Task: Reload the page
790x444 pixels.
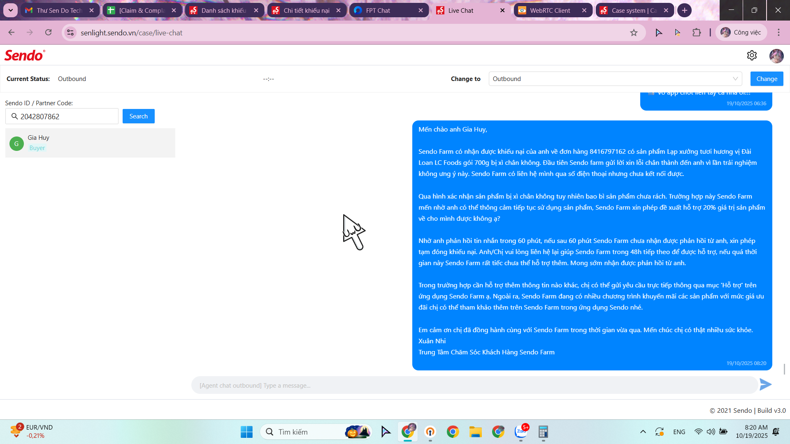Action: (49, 32)
